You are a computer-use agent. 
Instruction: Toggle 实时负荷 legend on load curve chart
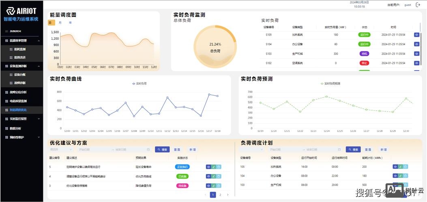[x=139, y=84]
